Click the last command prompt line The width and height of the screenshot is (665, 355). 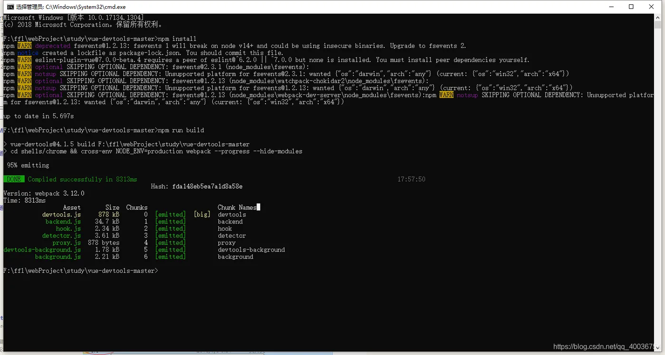pos(80,271)
